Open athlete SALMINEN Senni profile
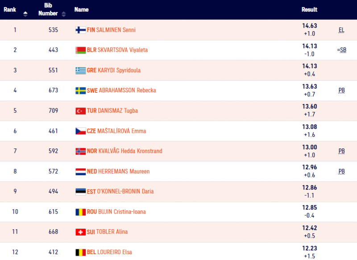 click(116, 30)
